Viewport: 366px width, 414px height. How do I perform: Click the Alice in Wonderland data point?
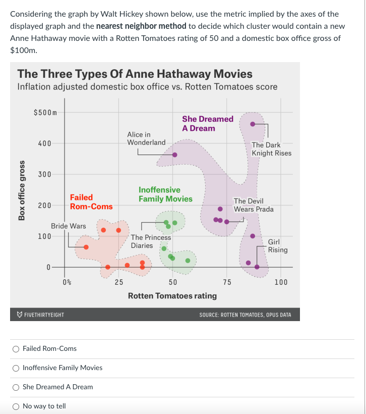[x=174, y=154]
